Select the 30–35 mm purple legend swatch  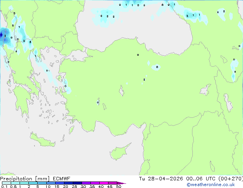(x=86, y=183)
